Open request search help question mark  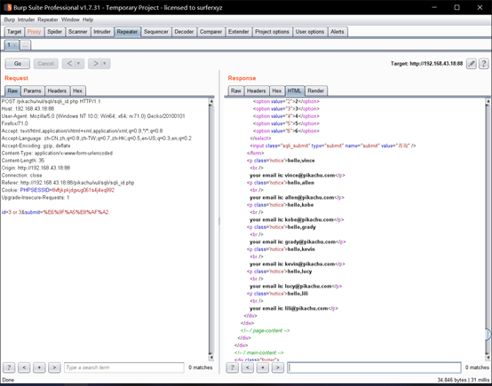[x=9, y=367]
